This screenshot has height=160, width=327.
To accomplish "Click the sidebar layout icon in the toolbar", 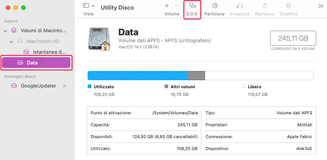I will tap(86, 6).
